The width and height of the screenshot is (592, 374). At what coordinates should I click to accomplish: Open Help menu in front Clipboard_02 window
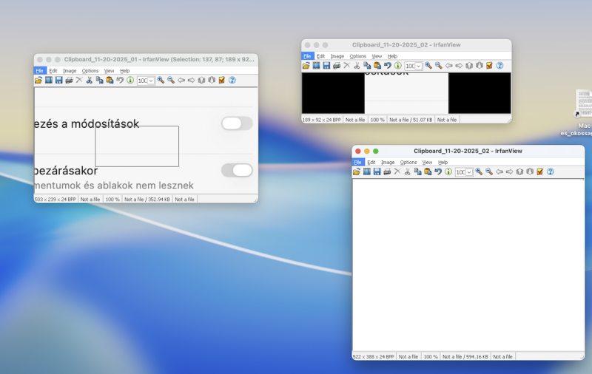click(443, 162)
